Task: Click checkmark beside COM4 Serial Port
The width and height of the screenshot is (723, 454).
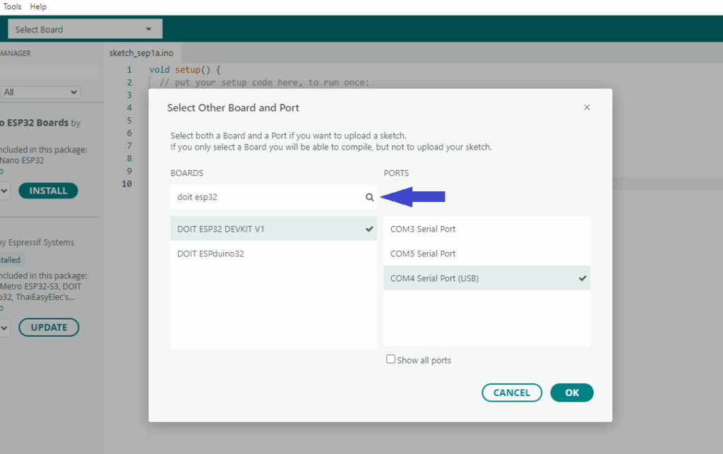Action: click(582, 278)
